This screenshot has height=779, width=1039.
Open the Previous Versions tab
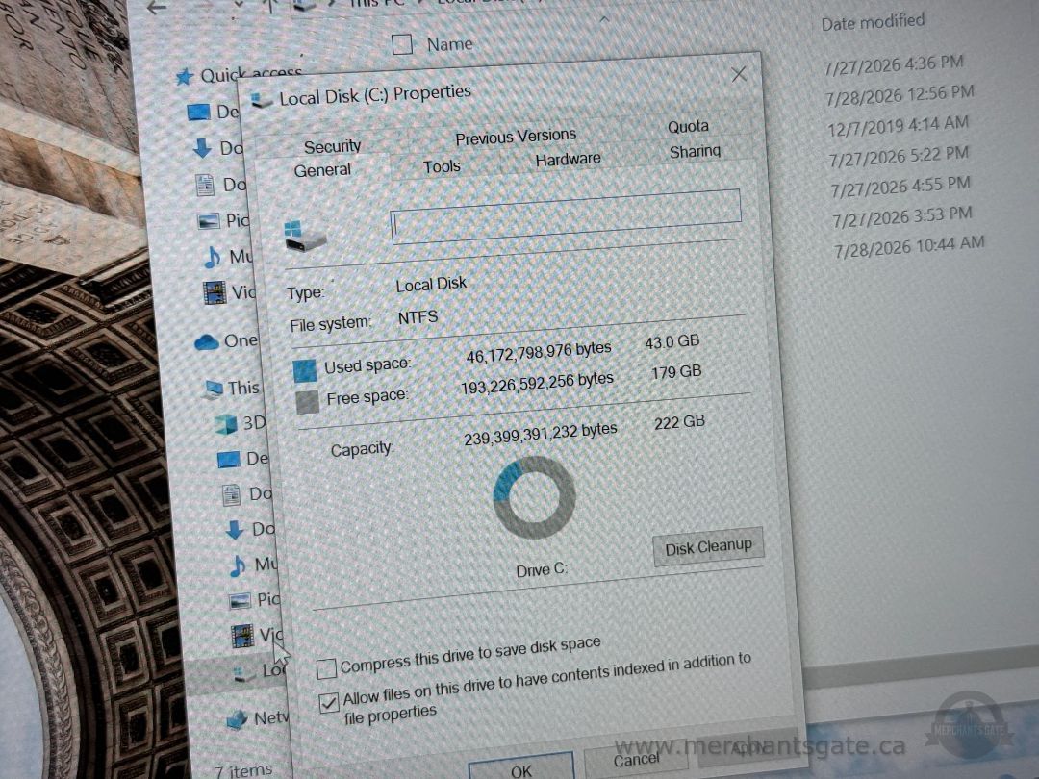tap(516, 137)
